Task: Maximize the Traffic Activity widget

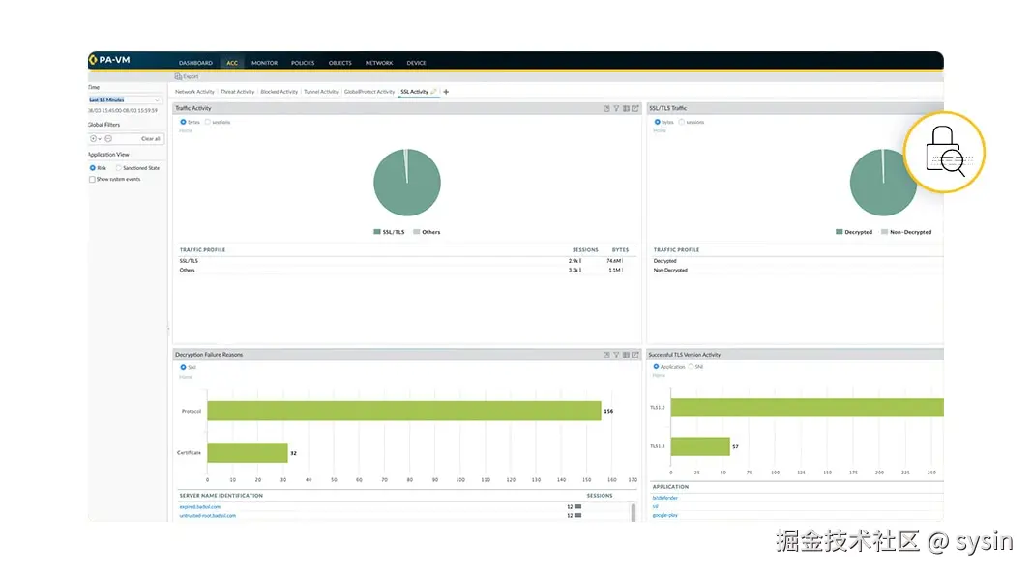Action: 635,108
